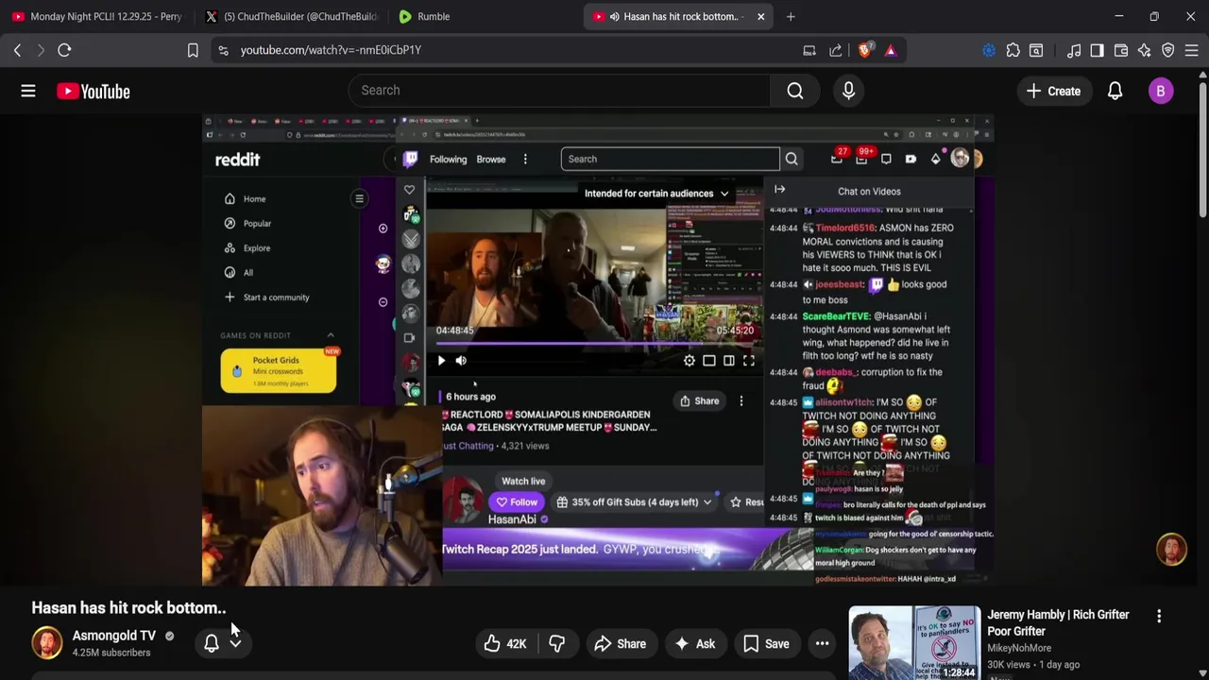This screenshot has width=1209, height=680.
Task: Open the page search toolbar icon
Action: [1036, 50]
